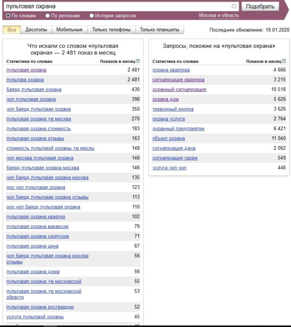Open help icon next to left 'Показов в месяц'
This screenshot has width=291, height=327.
coord(138,61)
